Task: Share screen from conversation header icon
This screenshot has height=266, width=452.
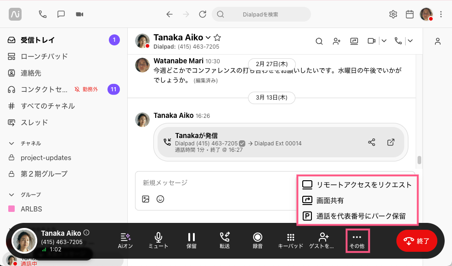Action: [x=354, y=41]
